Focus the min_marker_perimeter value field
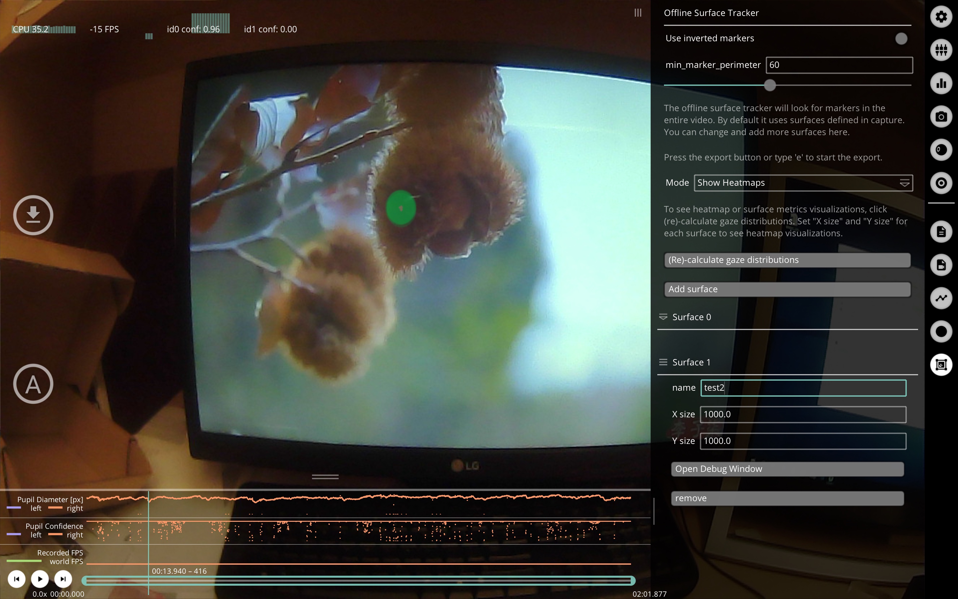958x599 pixels. click(839, 65)
